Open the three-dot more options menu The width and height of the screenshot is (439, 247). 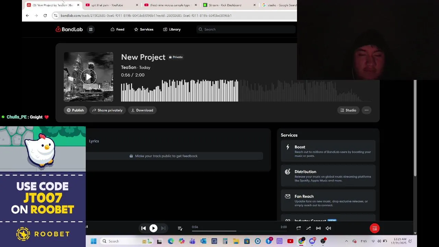(x=367, y=110)
